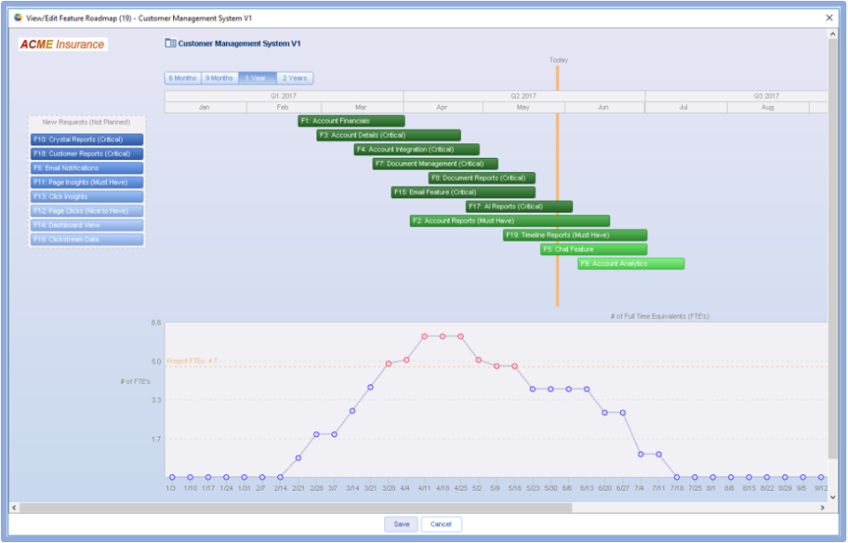Image resolution: width=848 pixels, height=543 pixels.
Task: Click the ACME Insurance logo
Action: [62, 44]
